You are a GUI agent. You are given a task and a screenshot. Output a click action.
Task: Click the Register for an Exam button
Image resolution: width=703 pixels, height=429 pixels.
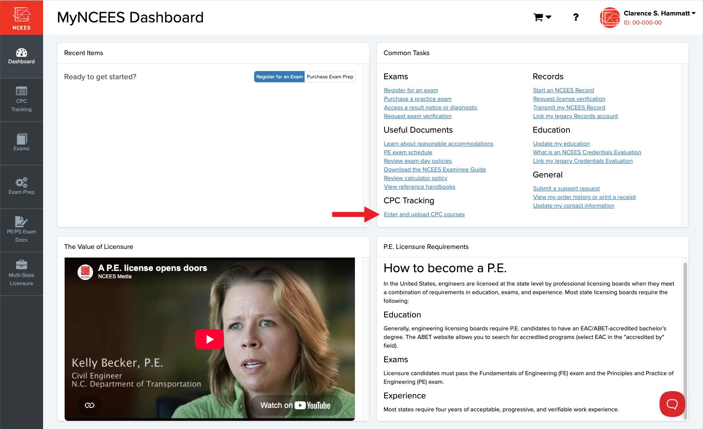tap(279, 77)
